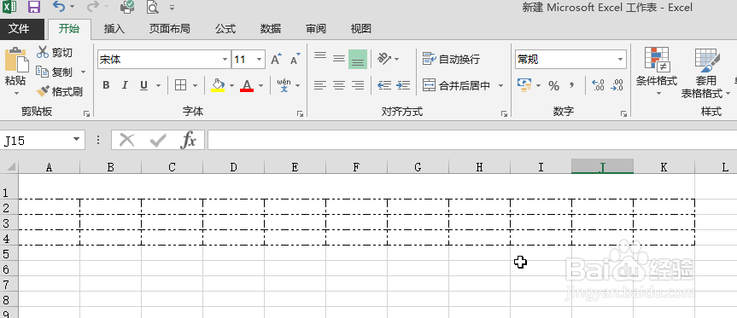
Task: Apply accounting number format icon
Action: pos(524,85)
